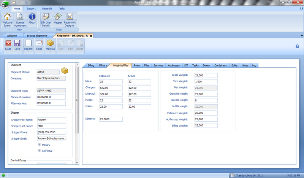Click the Email toolbar icon
This screenshot has width=304, height=178.
[x=39, y=45]
